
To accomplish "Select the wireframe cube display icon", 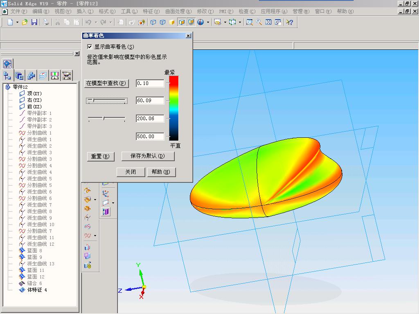I will pyautogui.click(x=153, y=22).
